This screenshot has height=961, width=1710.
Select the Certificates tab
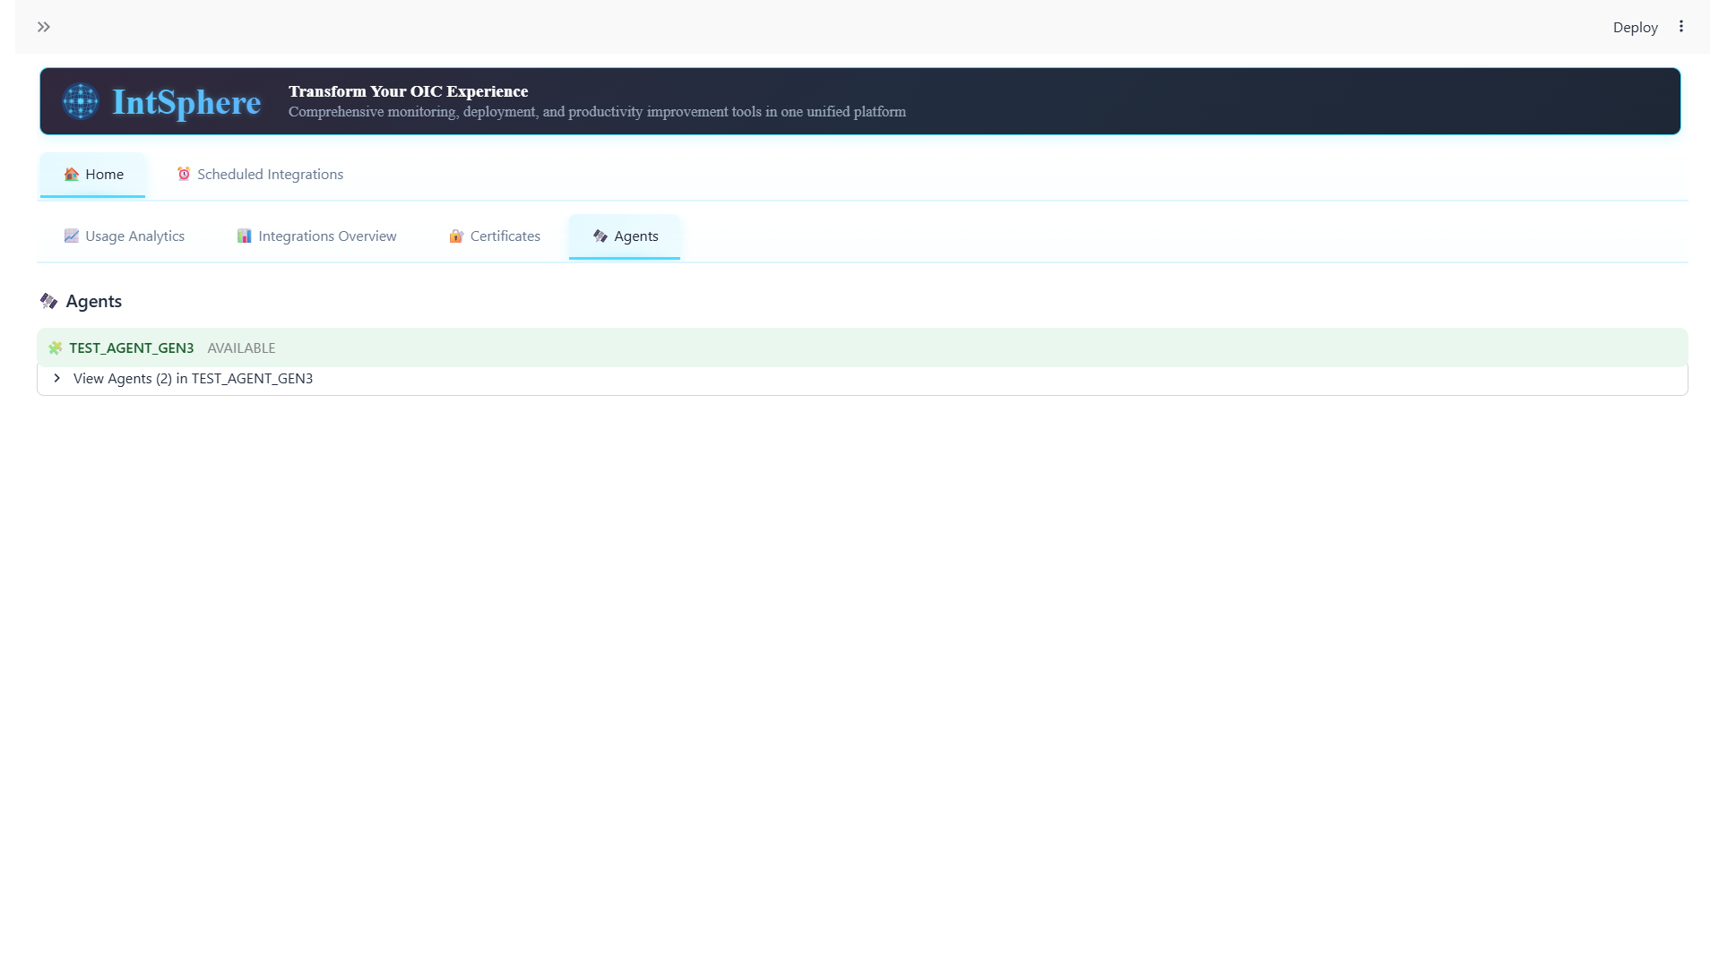(x=505, y=236)
